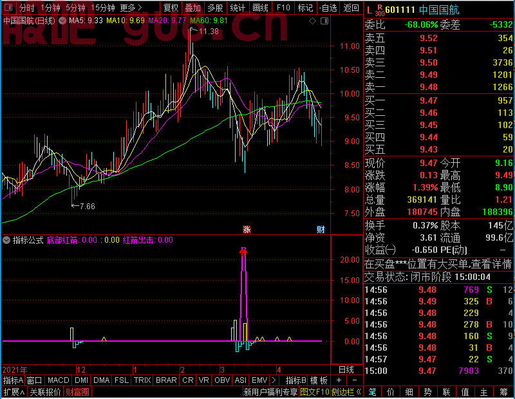The width and height of the screenshot is (515, 399).
Task: Select the 5分钟 chart period
Action: pyautogui.click(x=75, y=8)
